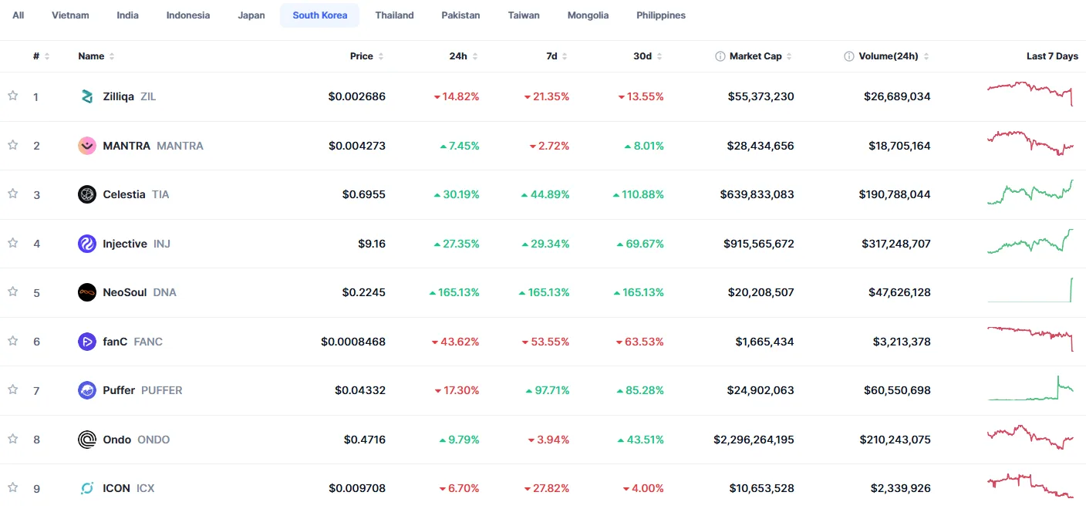Click the Ondo coin logo icon
Image resolution: width=1086 pixels, height=509 pixels.
tap(87, 440)
